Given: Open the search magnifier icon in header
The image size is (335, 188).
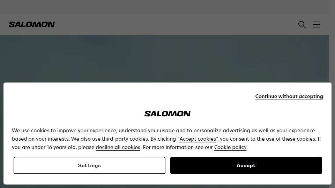Looking at the screenshot, I should tap(302, 24).
